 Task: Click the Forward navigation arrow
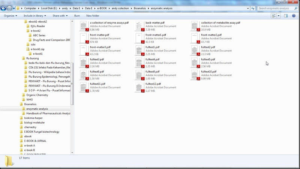point(9,8)
